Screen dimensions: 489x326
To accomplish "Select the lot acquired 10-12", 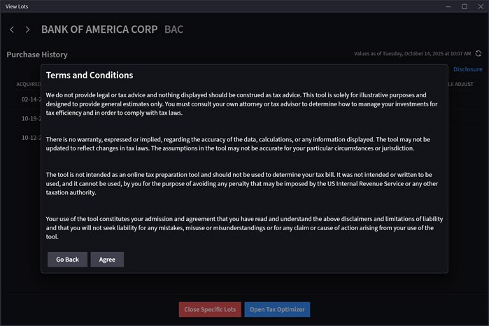I will [30, 137].
